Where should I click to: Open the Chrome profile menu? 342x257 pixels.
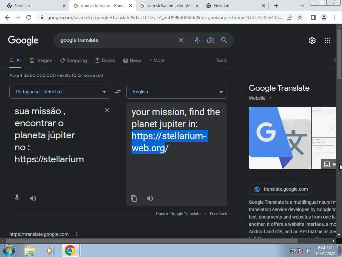[324, 17]
